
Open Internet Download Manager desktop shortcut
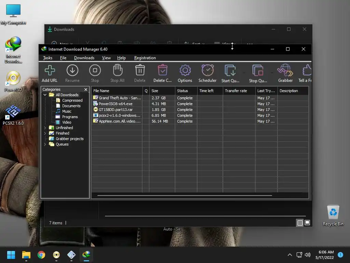[13, 50]
